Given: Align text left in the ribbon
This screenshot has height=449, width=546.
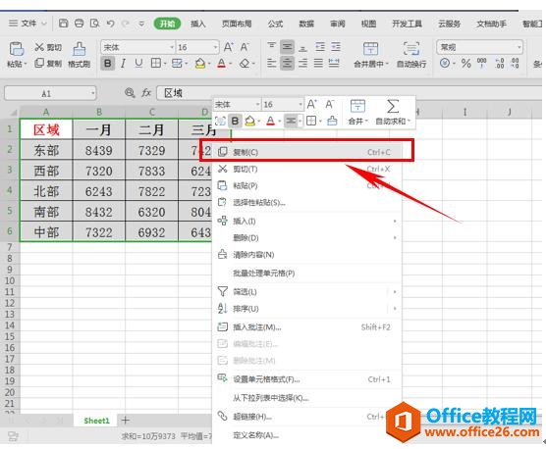Looking at the screenshot, I should click(272, 64).
